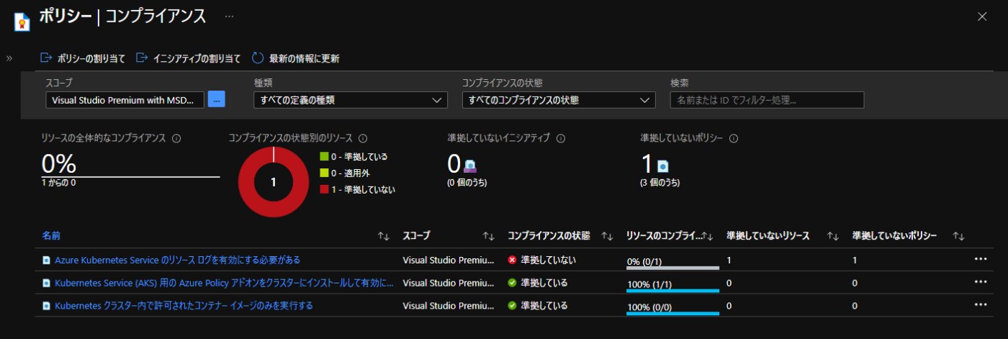The image size is (1008, 339).
Task: Sort by コンプライアンスの状態 column arrows
Action: coord(607,236)
